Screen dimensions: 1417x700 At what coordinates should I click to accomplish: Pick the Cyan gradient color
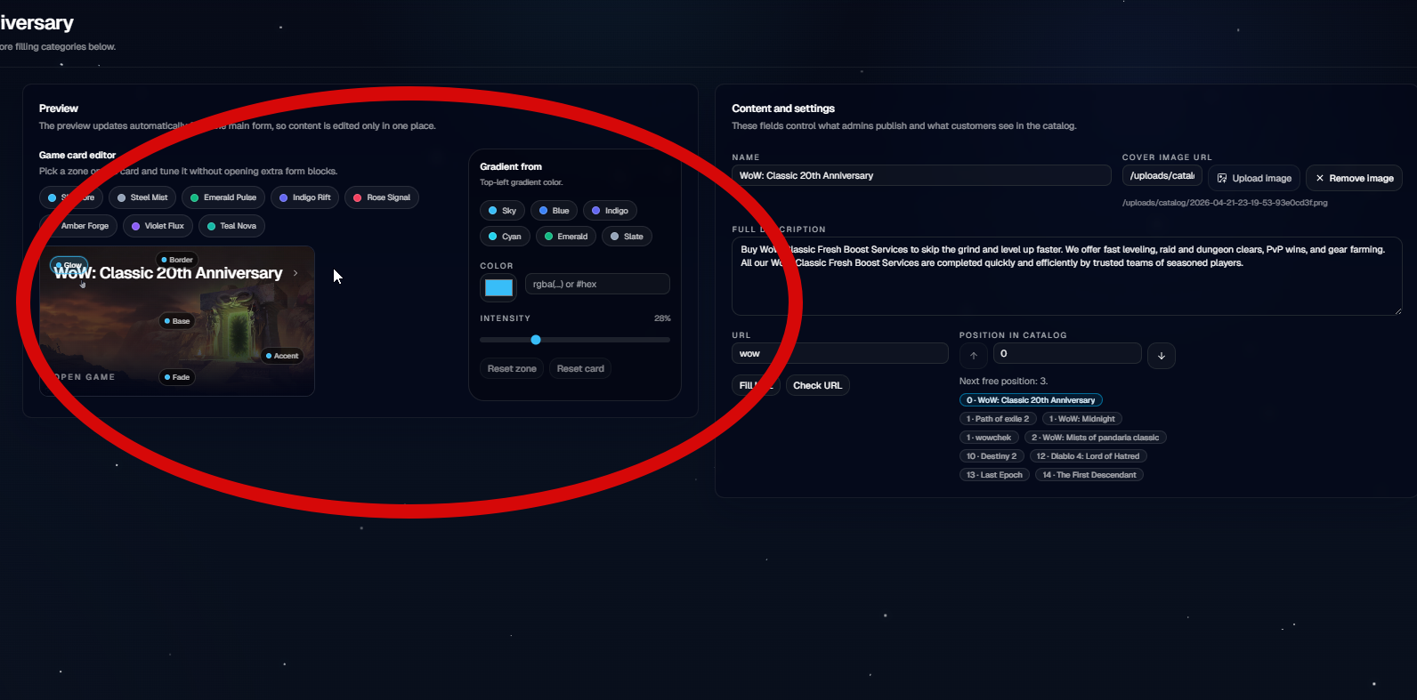[x=505, y=237]
